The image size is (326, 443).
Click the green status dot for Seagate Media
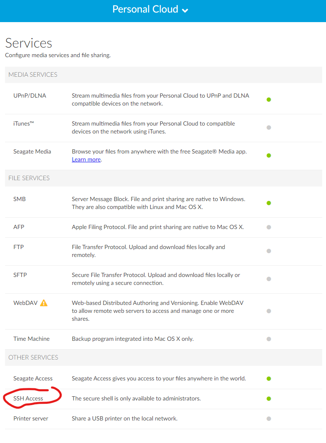coord(269,156)
